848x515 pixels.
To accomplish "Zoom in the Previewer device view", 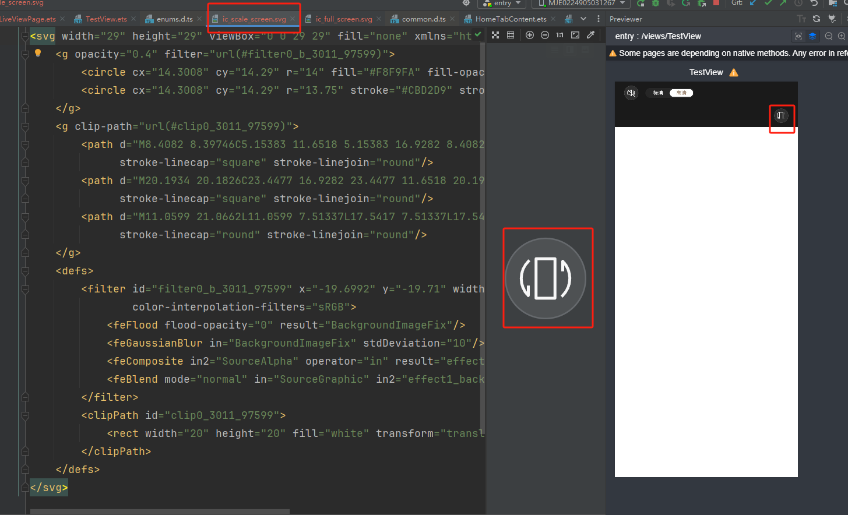I will (x=842, y=36).
